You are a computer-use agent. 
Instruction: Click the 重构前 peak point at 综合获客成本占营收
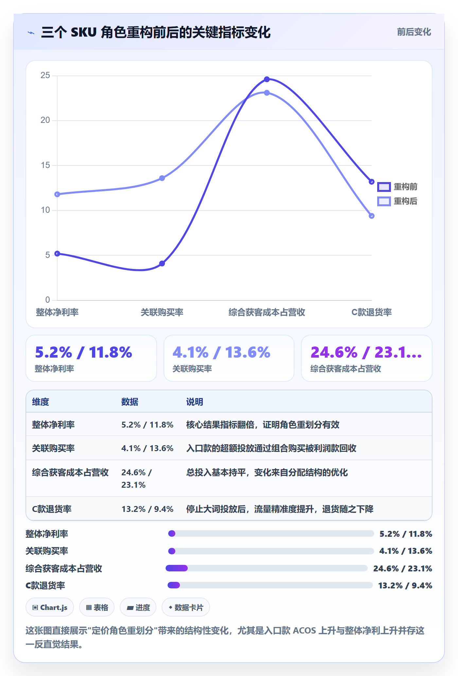click(267, 79)
